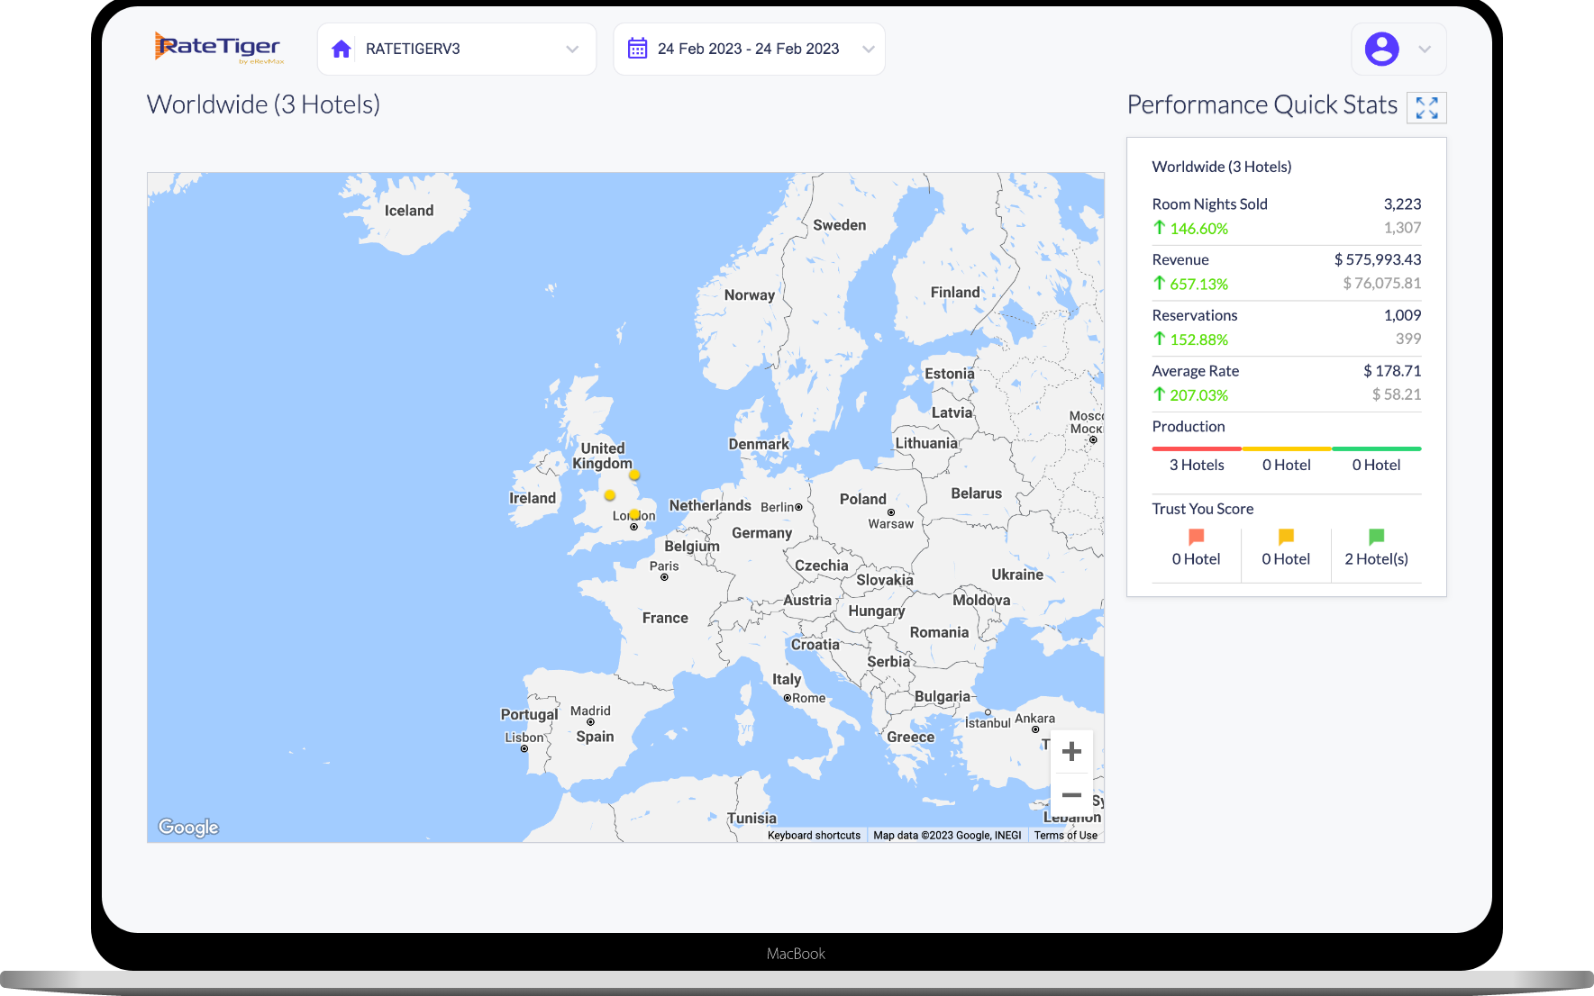The image size is (1594, 996).
Task: Expand Performance Quick Stats to fullscreen
Action: 1426,108
